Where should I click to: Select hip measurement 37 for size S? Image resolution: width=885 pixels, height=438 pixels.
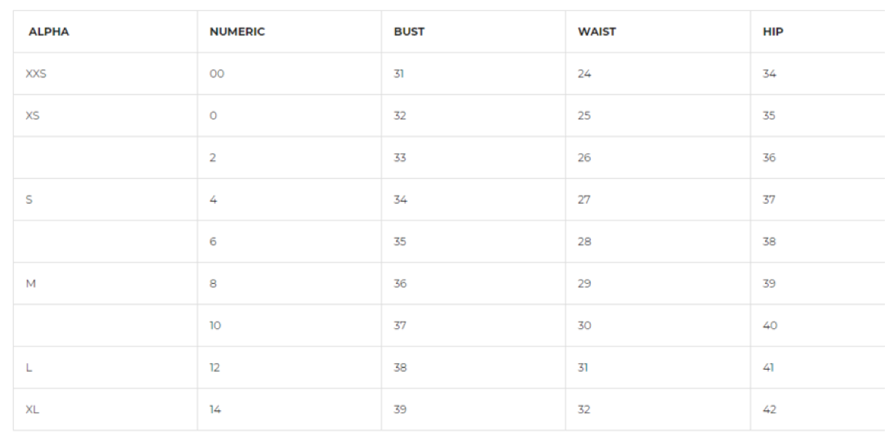[x=770, y=200]
